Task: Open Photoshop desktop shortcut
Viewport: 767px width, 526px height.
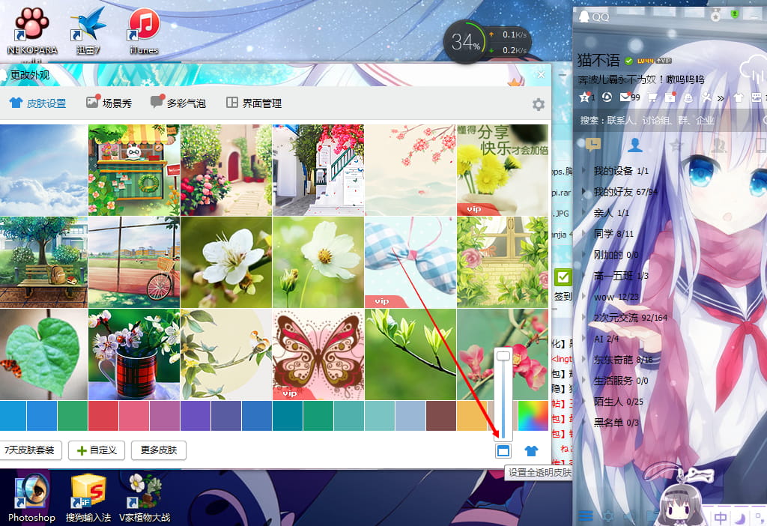Action: coord(31,495)
